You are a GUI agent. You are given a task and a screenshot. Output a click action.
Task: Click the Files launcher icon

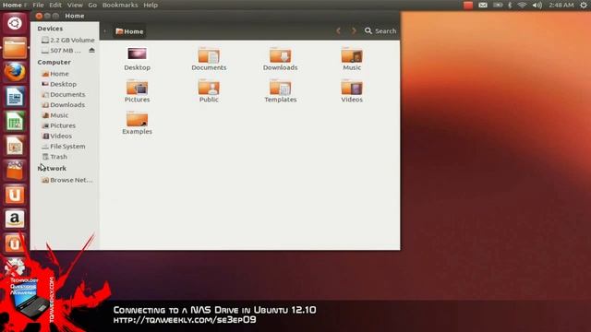point(15,48)
